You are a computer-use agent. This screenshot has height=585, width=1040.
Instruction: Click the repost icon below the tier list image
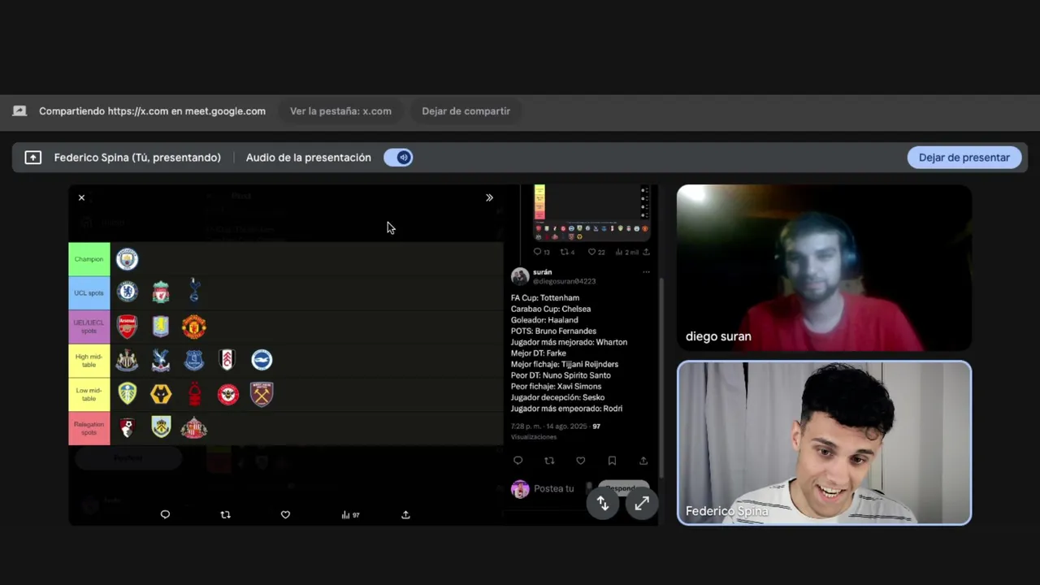point(225,514)
